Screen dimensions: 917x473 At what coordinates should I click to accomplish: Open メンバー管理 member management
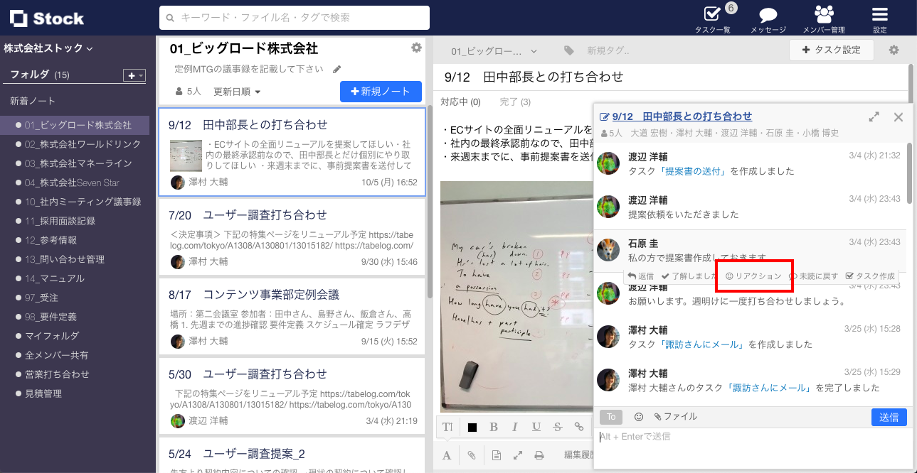point(824,18)
